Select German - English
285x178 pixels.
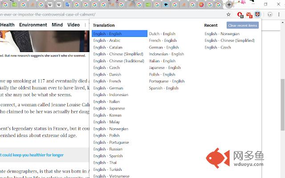pyautogui.click(x=164, y=47)
